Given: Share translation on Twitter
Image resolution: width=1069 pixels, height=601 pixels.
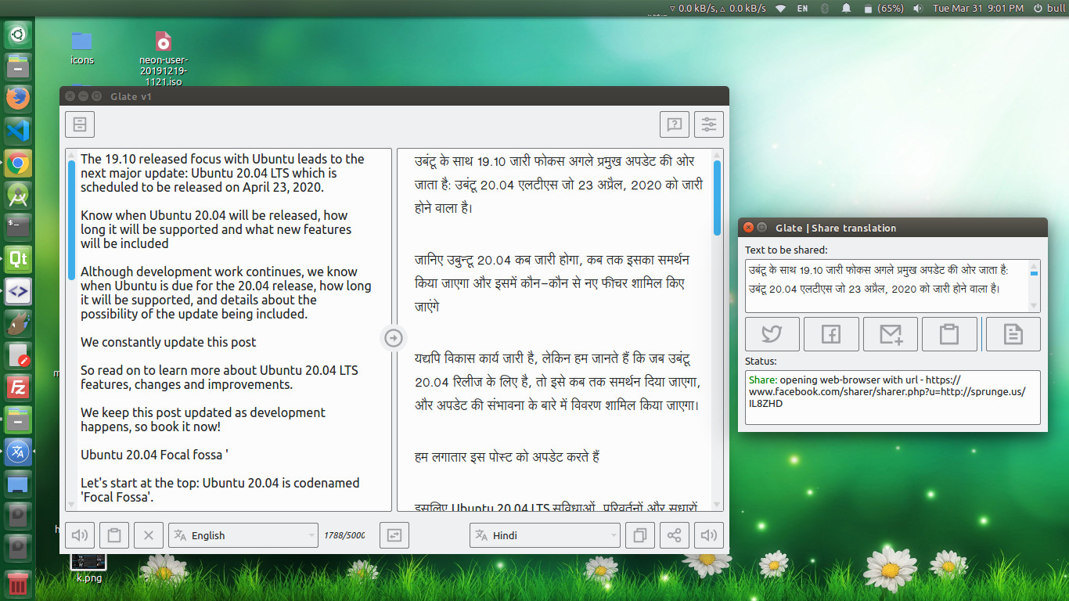Looking at the screenshot, I should coord(772,334).
